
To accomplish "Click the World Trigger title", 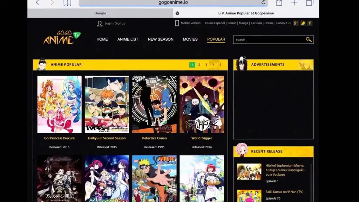I will pyautogui.click(x=202, y=138).
